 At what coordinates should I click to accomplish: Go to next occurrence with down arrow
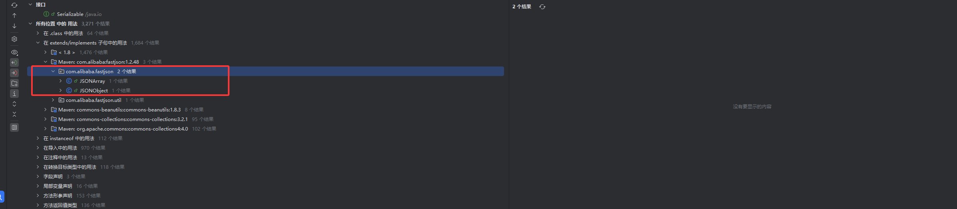pyautogui.click(x=14, y=26)
